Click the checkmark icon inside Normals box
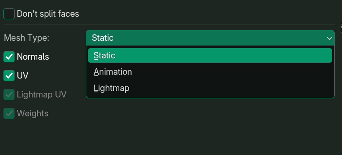Screen dimensions: 342x155 click(9, 57)
